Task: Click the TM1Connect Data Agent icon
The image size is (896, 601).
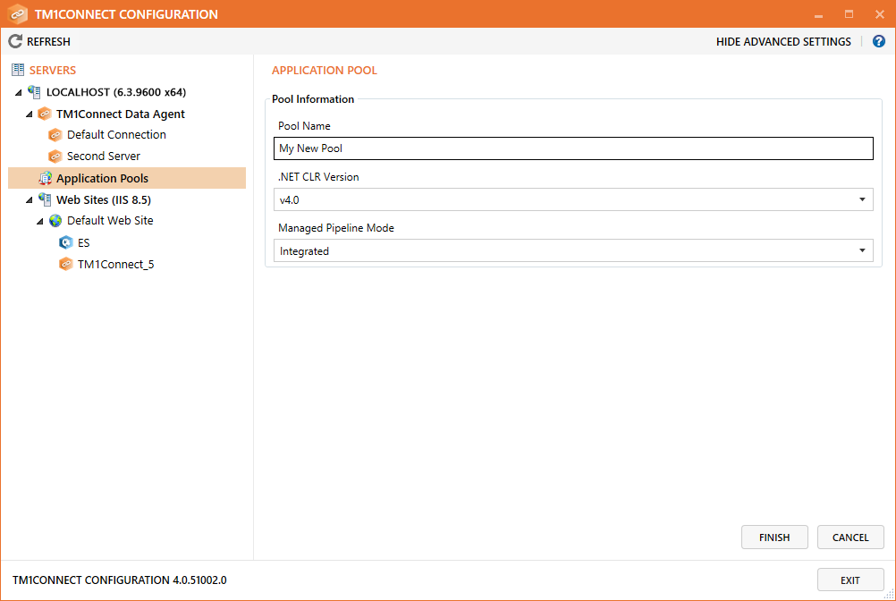Action: 45,114
